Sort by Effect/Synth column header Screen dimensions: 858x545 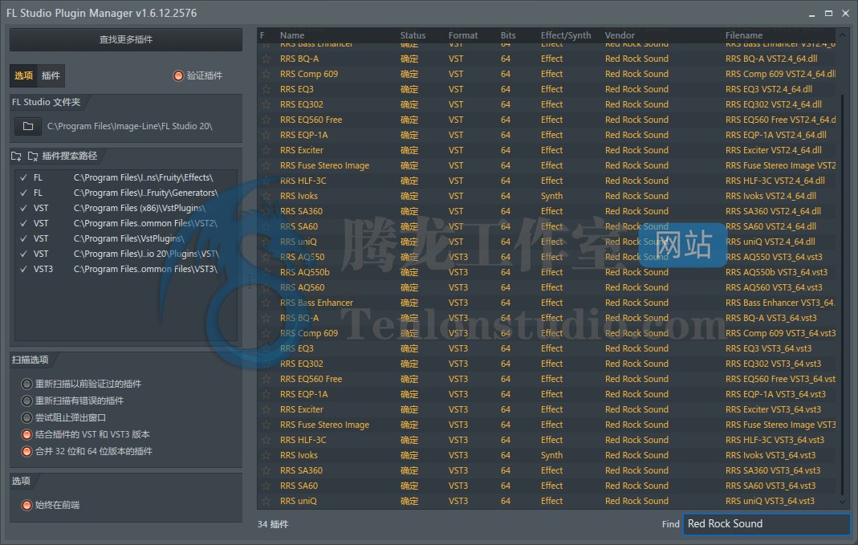(566, 35)
